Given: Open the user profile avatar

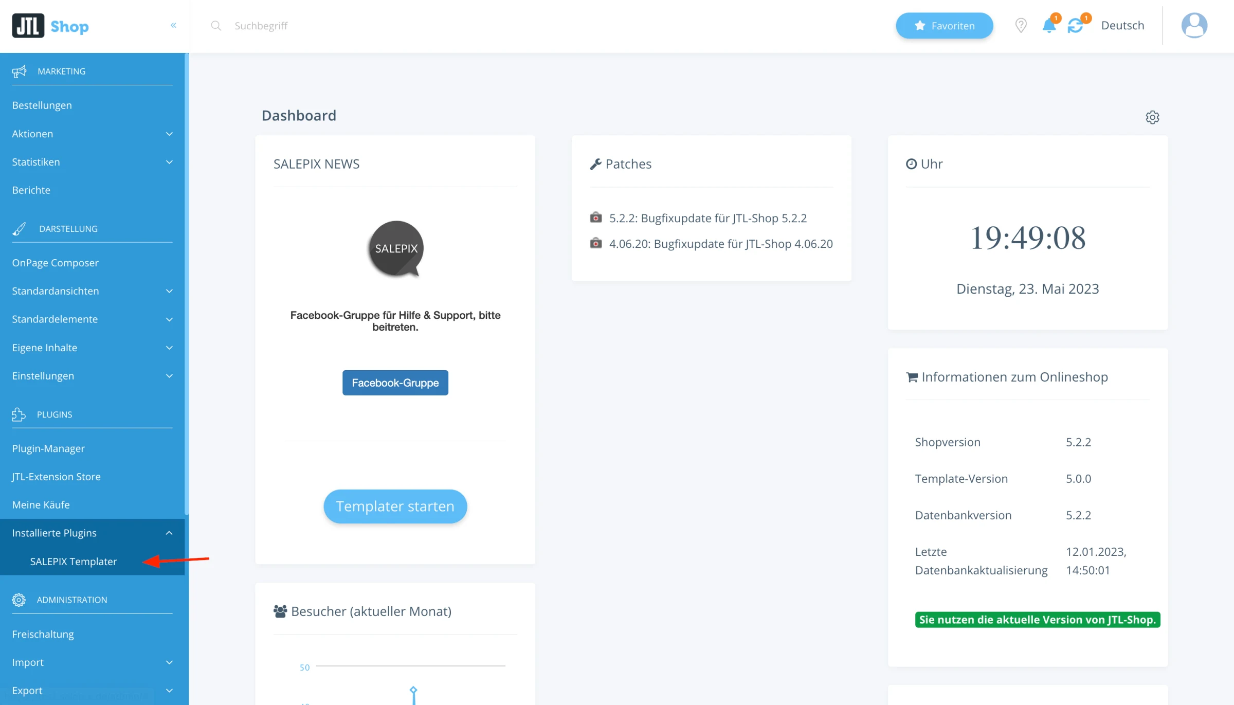Looking at the screenshot, I should click(x=1194, y=26).
